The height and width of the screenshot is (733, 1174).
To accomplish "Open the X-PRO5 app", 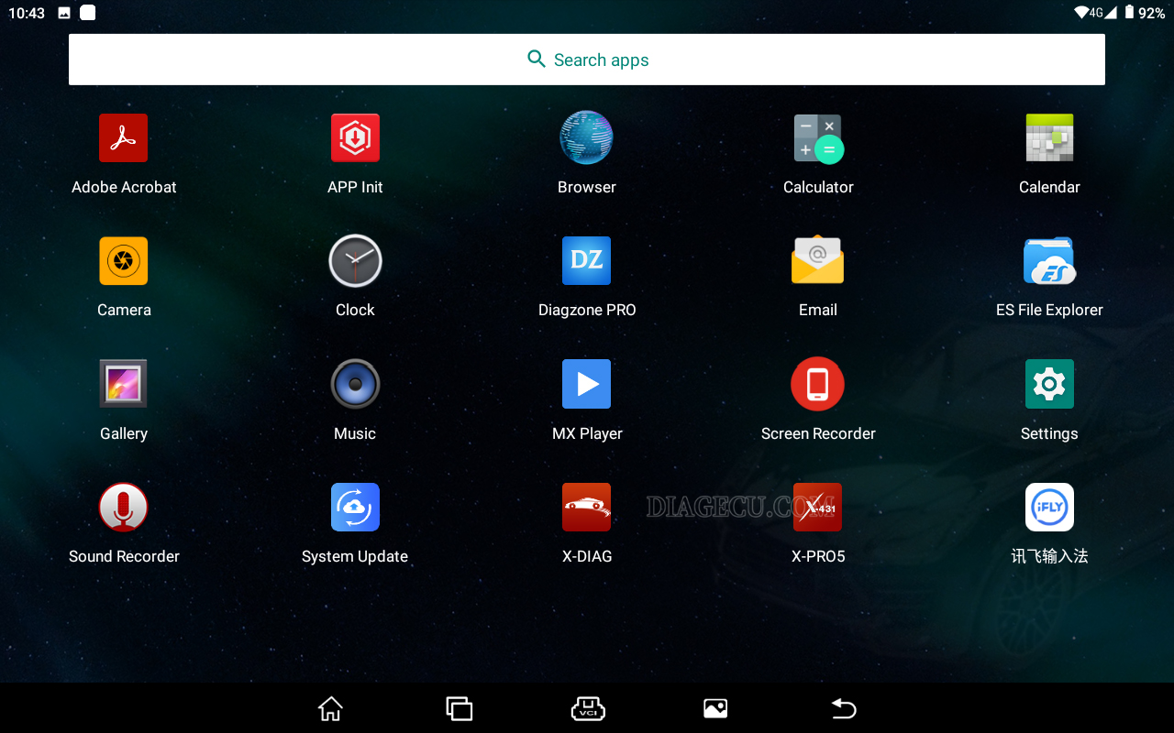I will pos(817,508).
